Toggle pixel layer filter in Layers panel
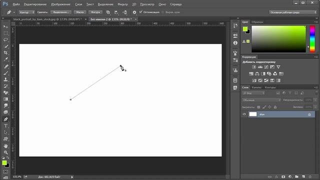This screenshot has height=180, width=320. tap(278, 93)
